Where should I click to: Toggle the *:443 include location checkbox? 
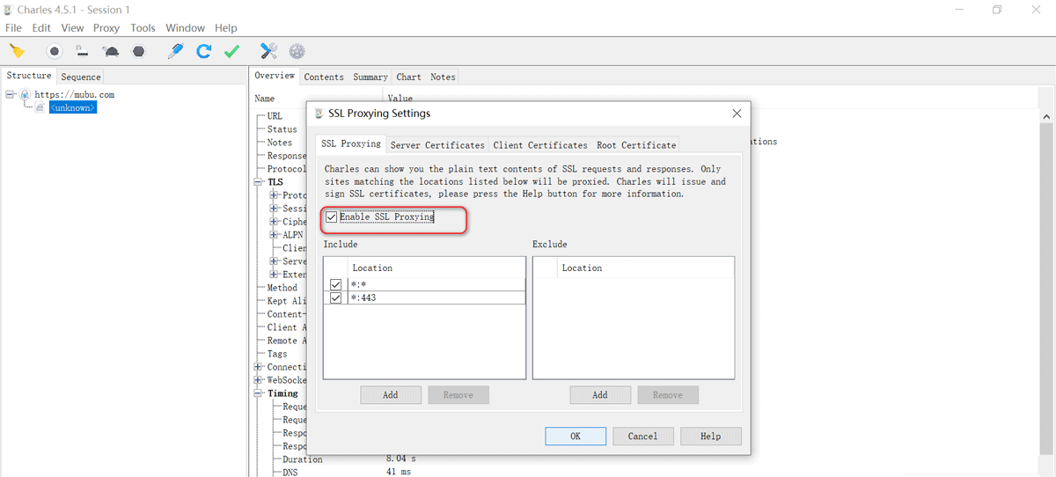point(336,298)
